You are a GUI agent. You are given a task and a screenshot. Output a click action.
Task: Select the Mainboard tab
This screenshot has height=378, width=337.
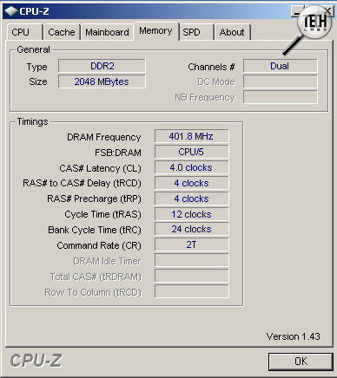click(107, 32)
